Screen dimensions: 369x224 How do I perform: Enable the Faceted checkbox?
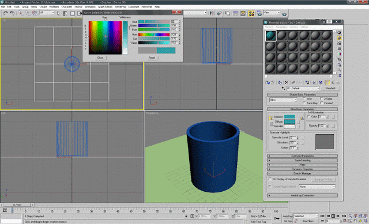click(x=322, y=103)
